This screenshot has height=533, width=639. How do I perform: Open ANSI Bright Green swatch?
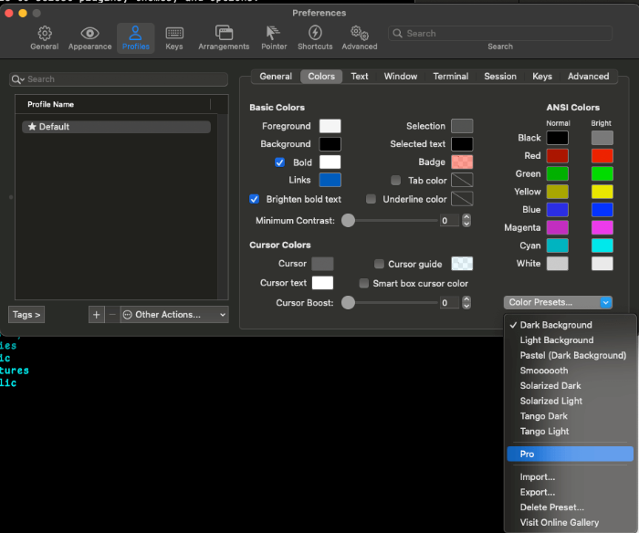pos(602,174)
